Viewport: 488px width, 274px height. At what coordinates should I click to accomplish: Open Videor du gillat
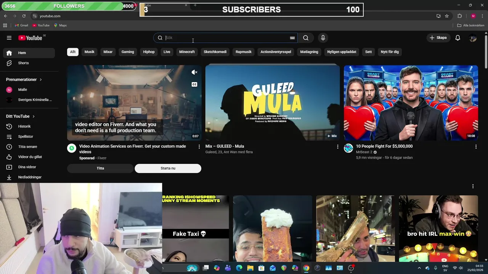pos(29,157)
